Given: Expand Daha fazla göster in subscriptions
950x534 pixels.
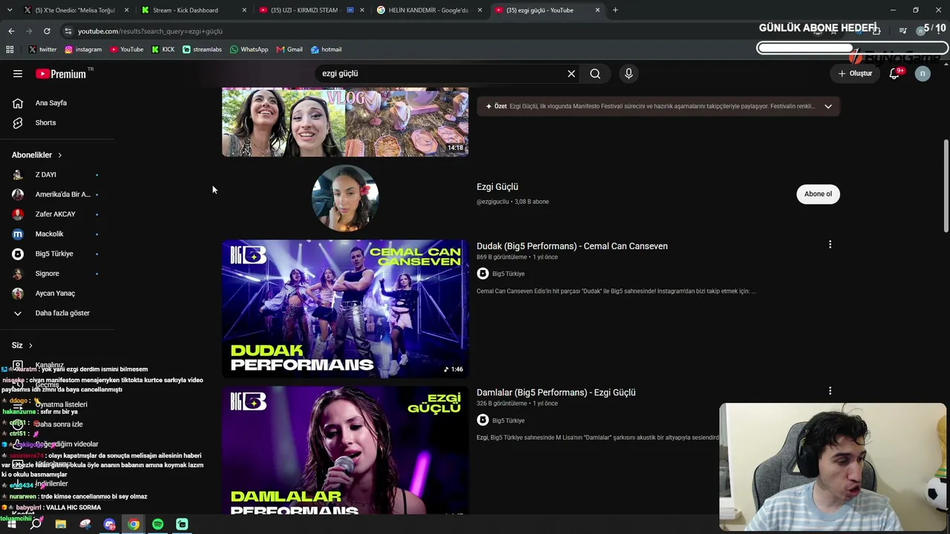Looking at the screenshot, I should pyautogui.click(x=62, y=313).
